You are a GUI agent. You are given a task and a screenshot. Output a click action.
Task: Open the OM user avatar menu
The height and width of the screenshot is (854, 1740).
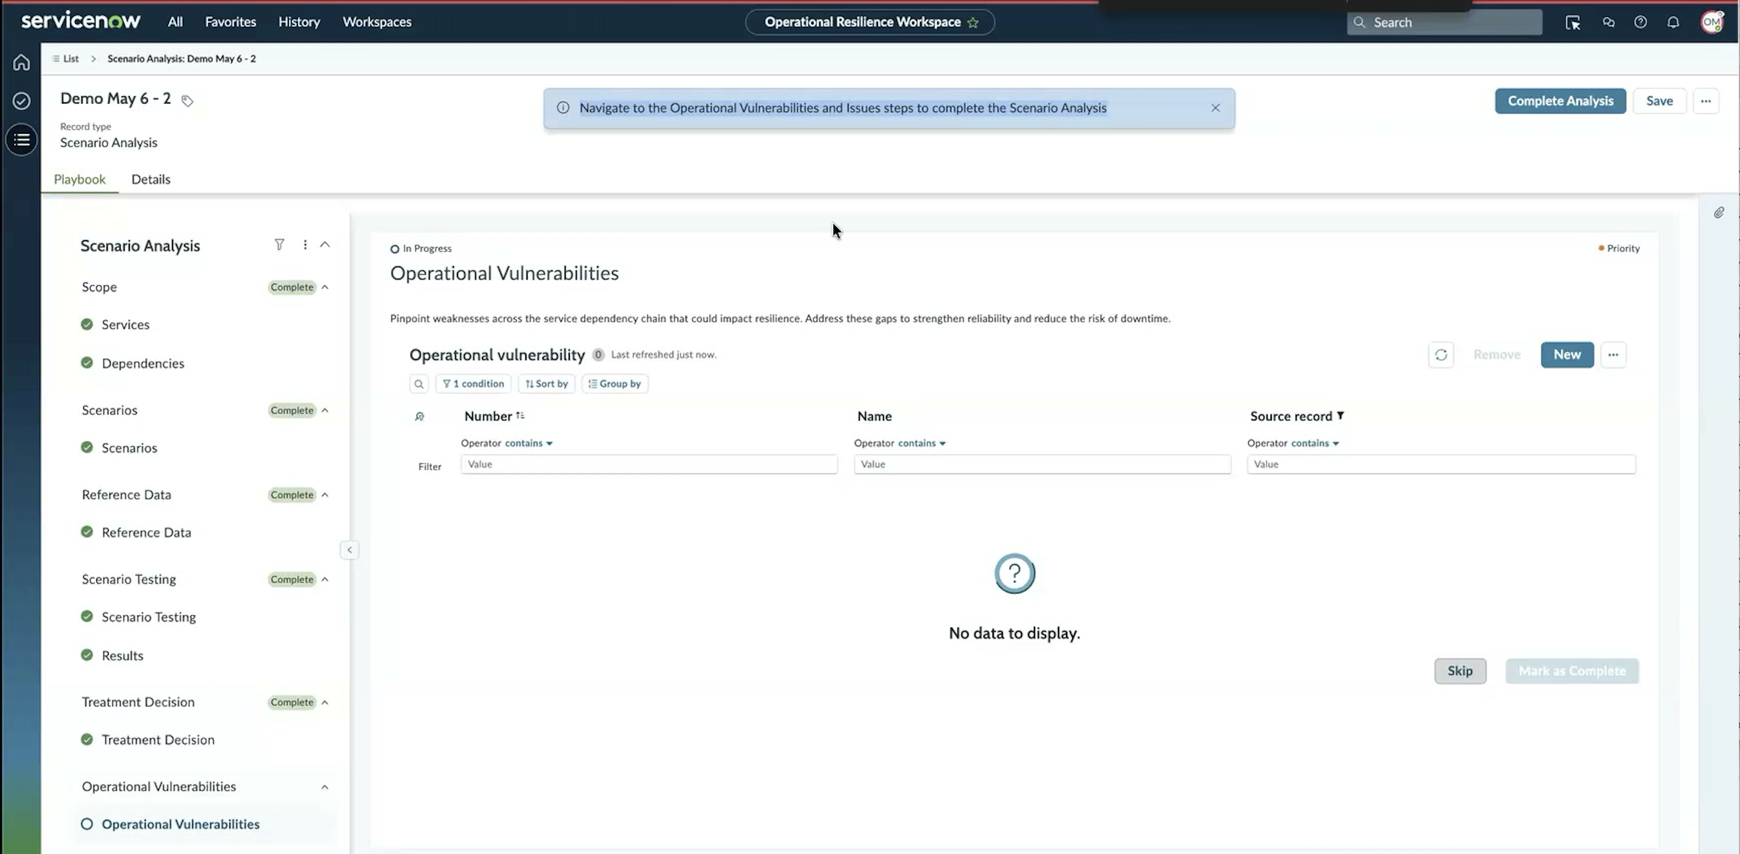point(1712,22)
